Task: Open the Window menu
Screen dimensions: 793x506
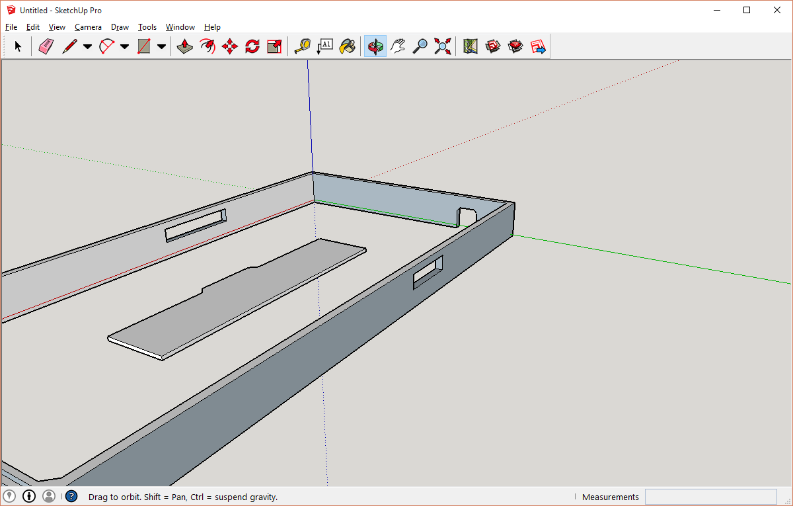Action: coord(180,27)
